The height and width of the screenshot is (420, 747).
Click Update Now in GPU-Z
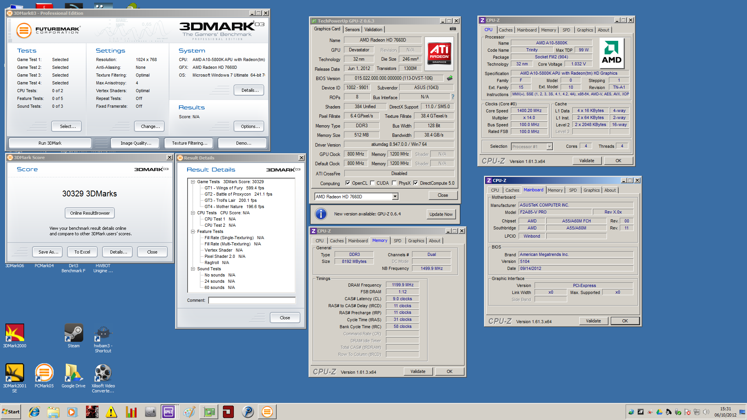(441, 214)
